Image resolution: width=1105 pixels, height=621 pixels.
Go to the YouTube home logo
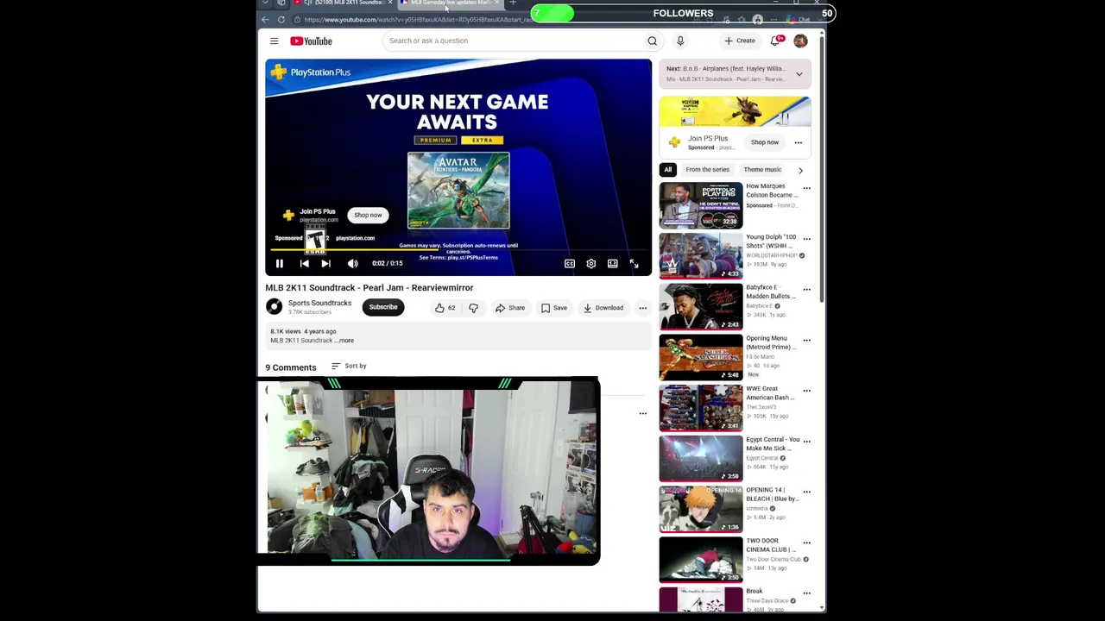click(x=311, y=41)
